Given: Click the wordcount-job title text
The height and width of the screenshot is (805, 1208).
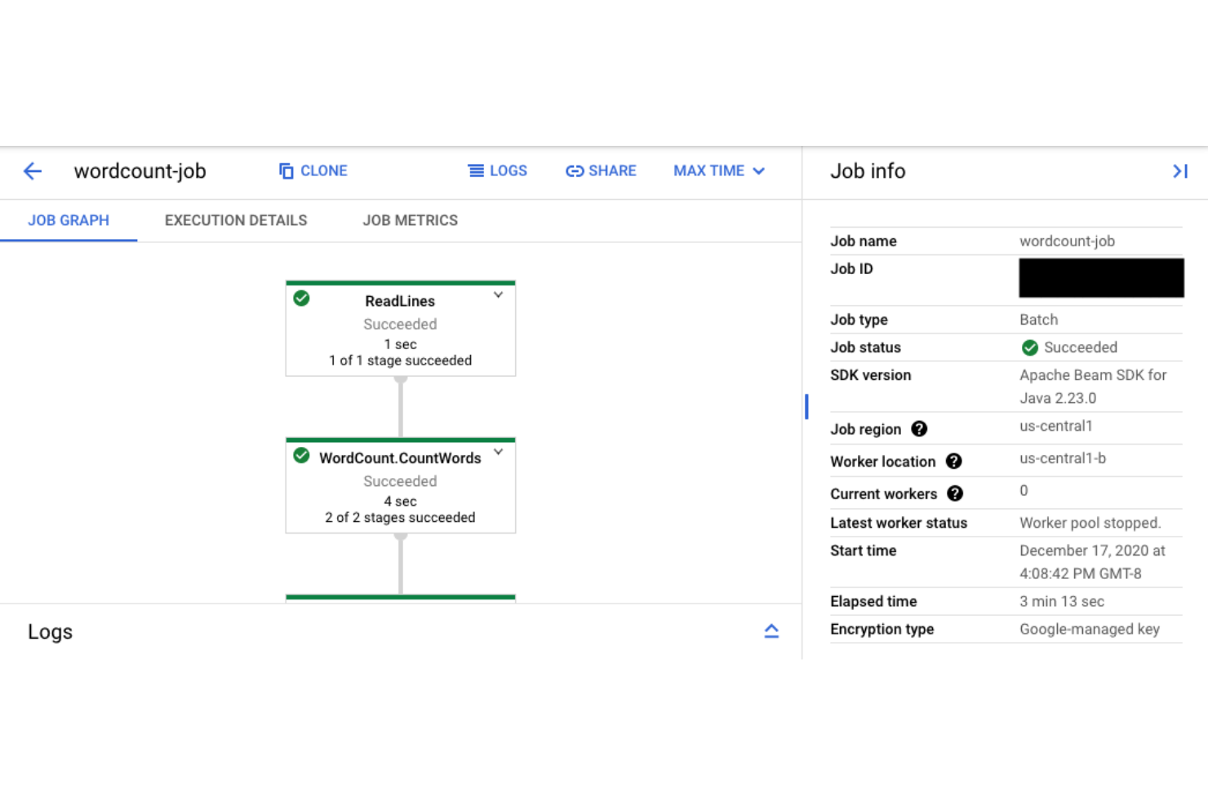Looking at the screenshot, I should [140, 171].
